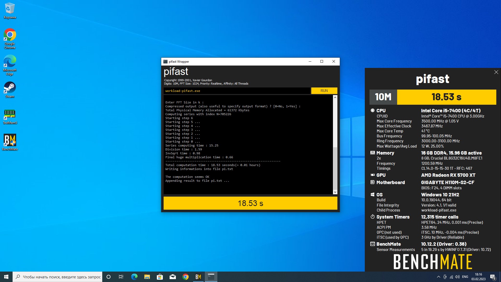
Task: Click the OS Windows logo icon in BenchMate panel
Action: 372,195
